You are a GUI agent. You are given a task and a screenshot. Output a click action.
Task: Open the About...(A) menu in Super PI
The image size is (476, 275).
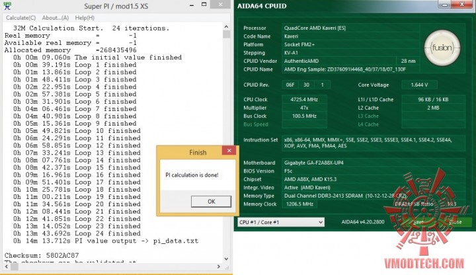pyautogui.click(x=56, y=18)
